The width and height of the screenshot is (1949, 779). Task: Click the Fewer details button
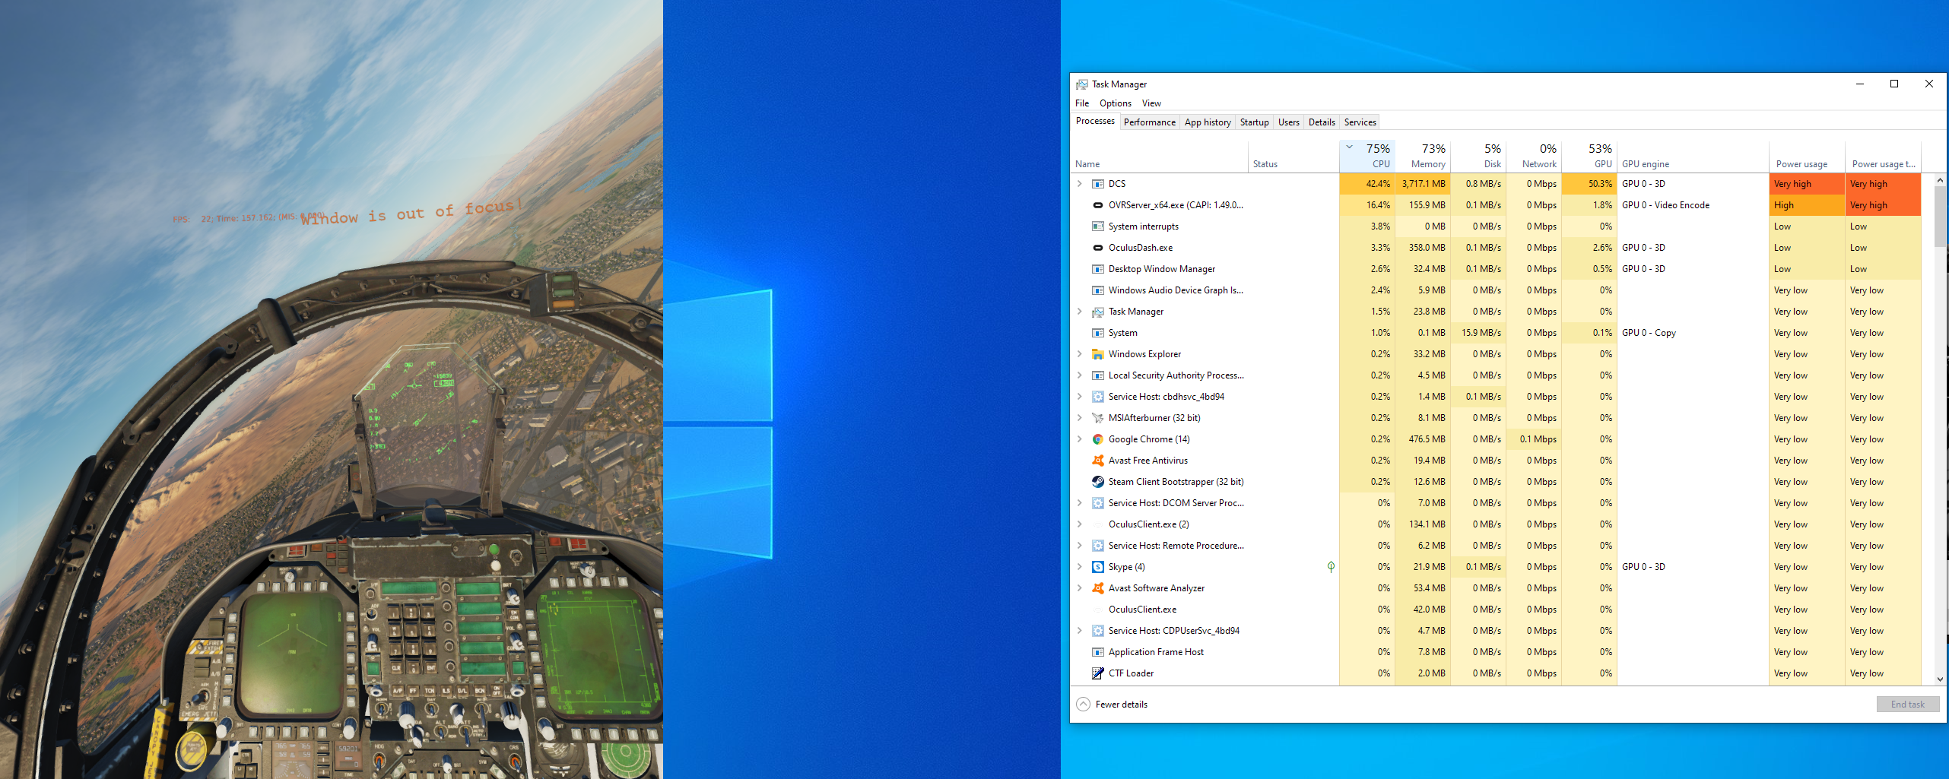(x=1113, y=705)
